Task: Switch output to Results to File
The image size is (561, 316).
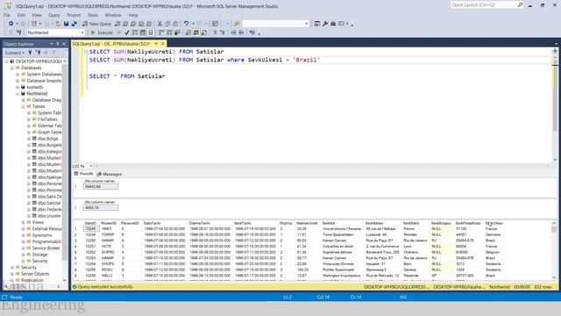Action: 204,32
